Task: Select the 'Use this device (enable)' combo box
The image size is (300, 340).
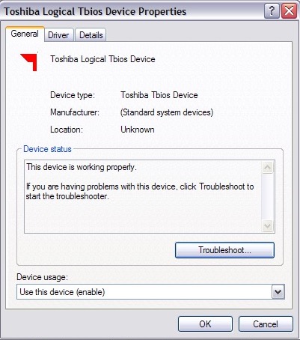Action: coord(150,292)
